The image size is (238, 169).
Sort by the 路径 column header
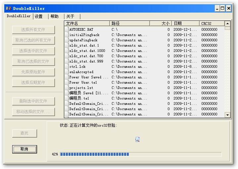(x=130, y=23)
